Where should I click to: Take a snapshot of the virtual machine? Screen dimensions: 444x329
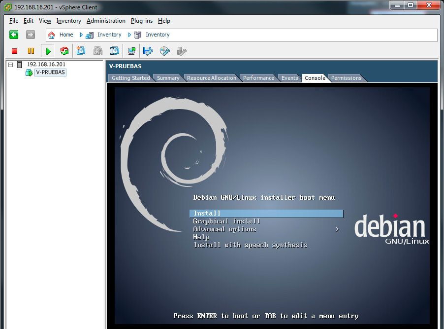click(x=81, y=51)
